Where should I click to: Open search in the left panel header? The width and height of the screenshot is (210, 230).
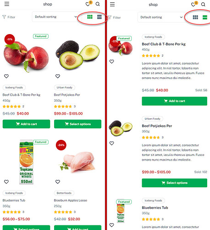click(x=98, y=4)
